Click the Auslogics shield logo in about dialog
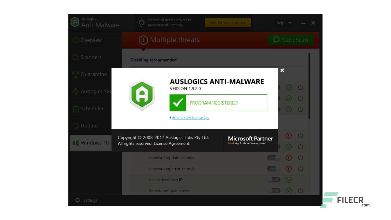Screen dimensions: 391x220 point(142,95)
